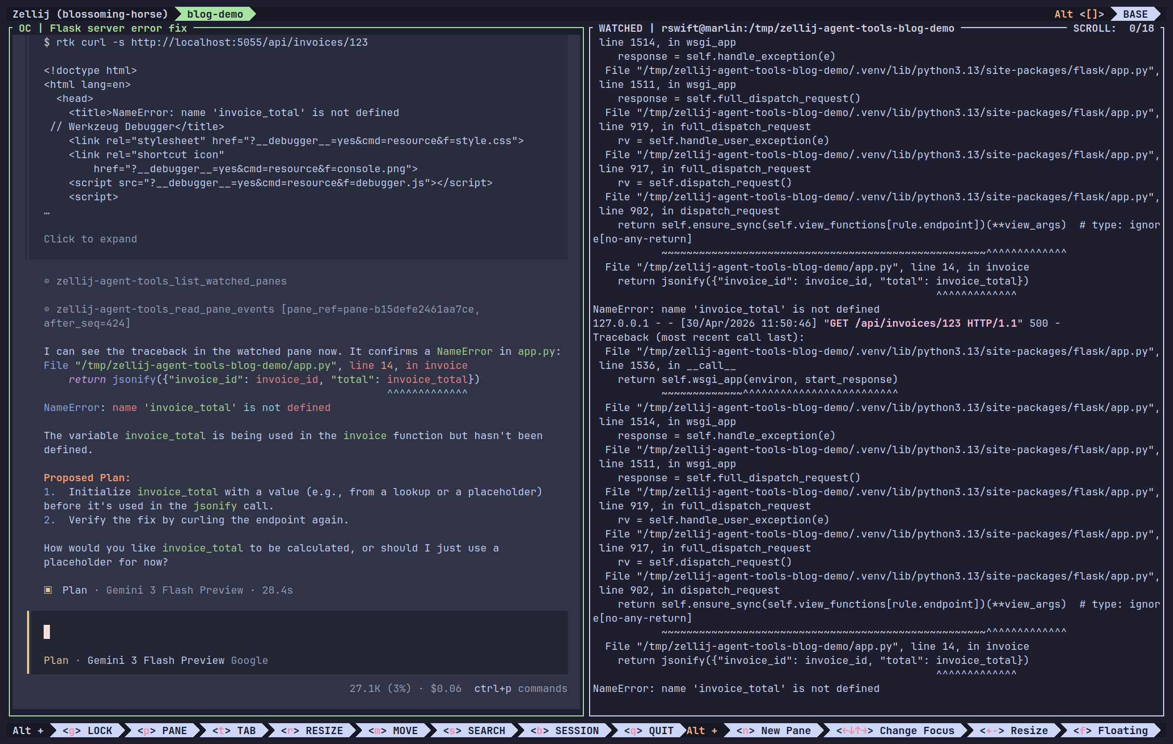Select the <m> MOVE mode segment
Screen dimensions: 1173x744
click(x=393, y=730)
